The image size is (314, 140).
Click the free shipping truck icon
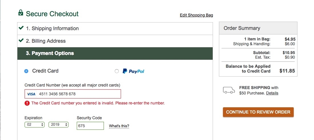click(x=229, y=90)
